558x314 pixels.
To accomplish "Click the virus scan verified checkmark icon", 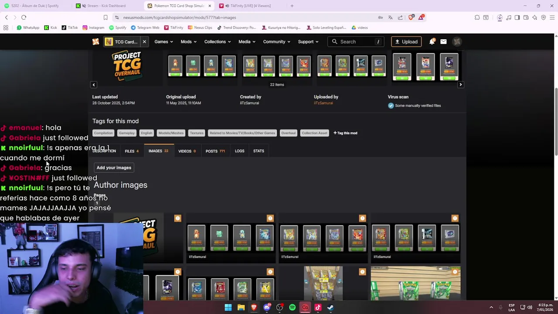I will [x=391, y=106].
